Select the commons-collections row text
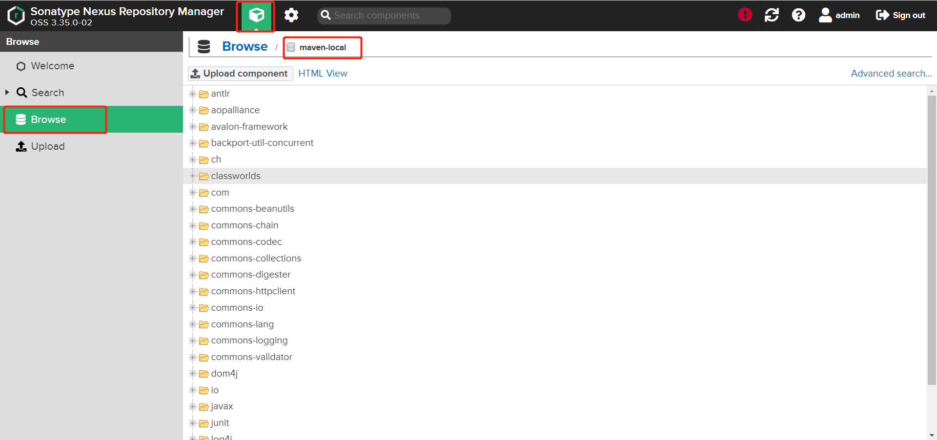 (256, 258)
